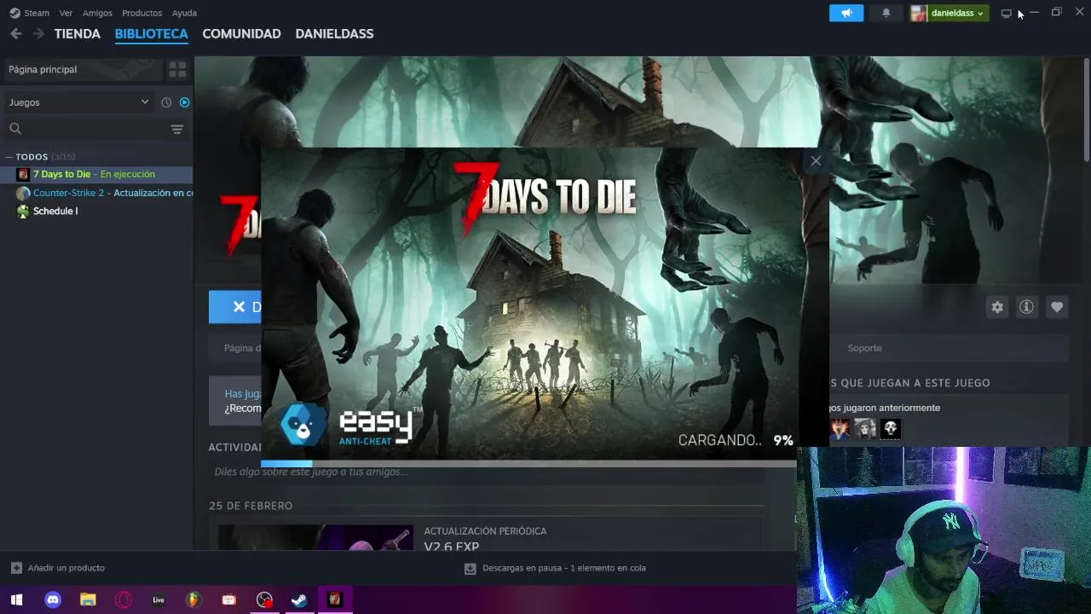Click Añadir un producto
The height and width of the screenshot is (614, 1091).
click(66, 568)
